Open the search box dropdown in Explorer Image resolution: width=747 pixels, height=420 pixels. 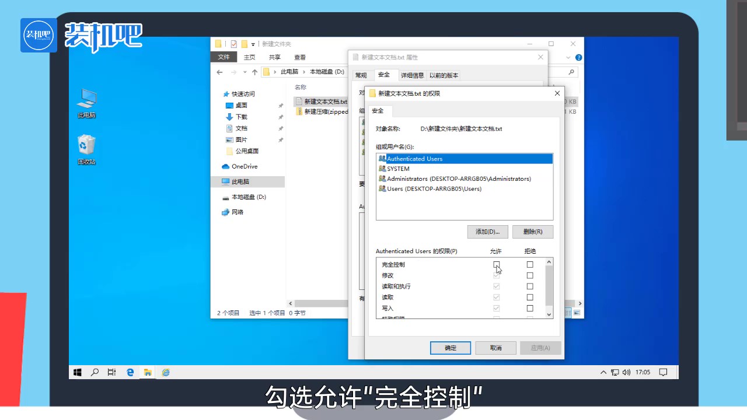coord(571,71)
